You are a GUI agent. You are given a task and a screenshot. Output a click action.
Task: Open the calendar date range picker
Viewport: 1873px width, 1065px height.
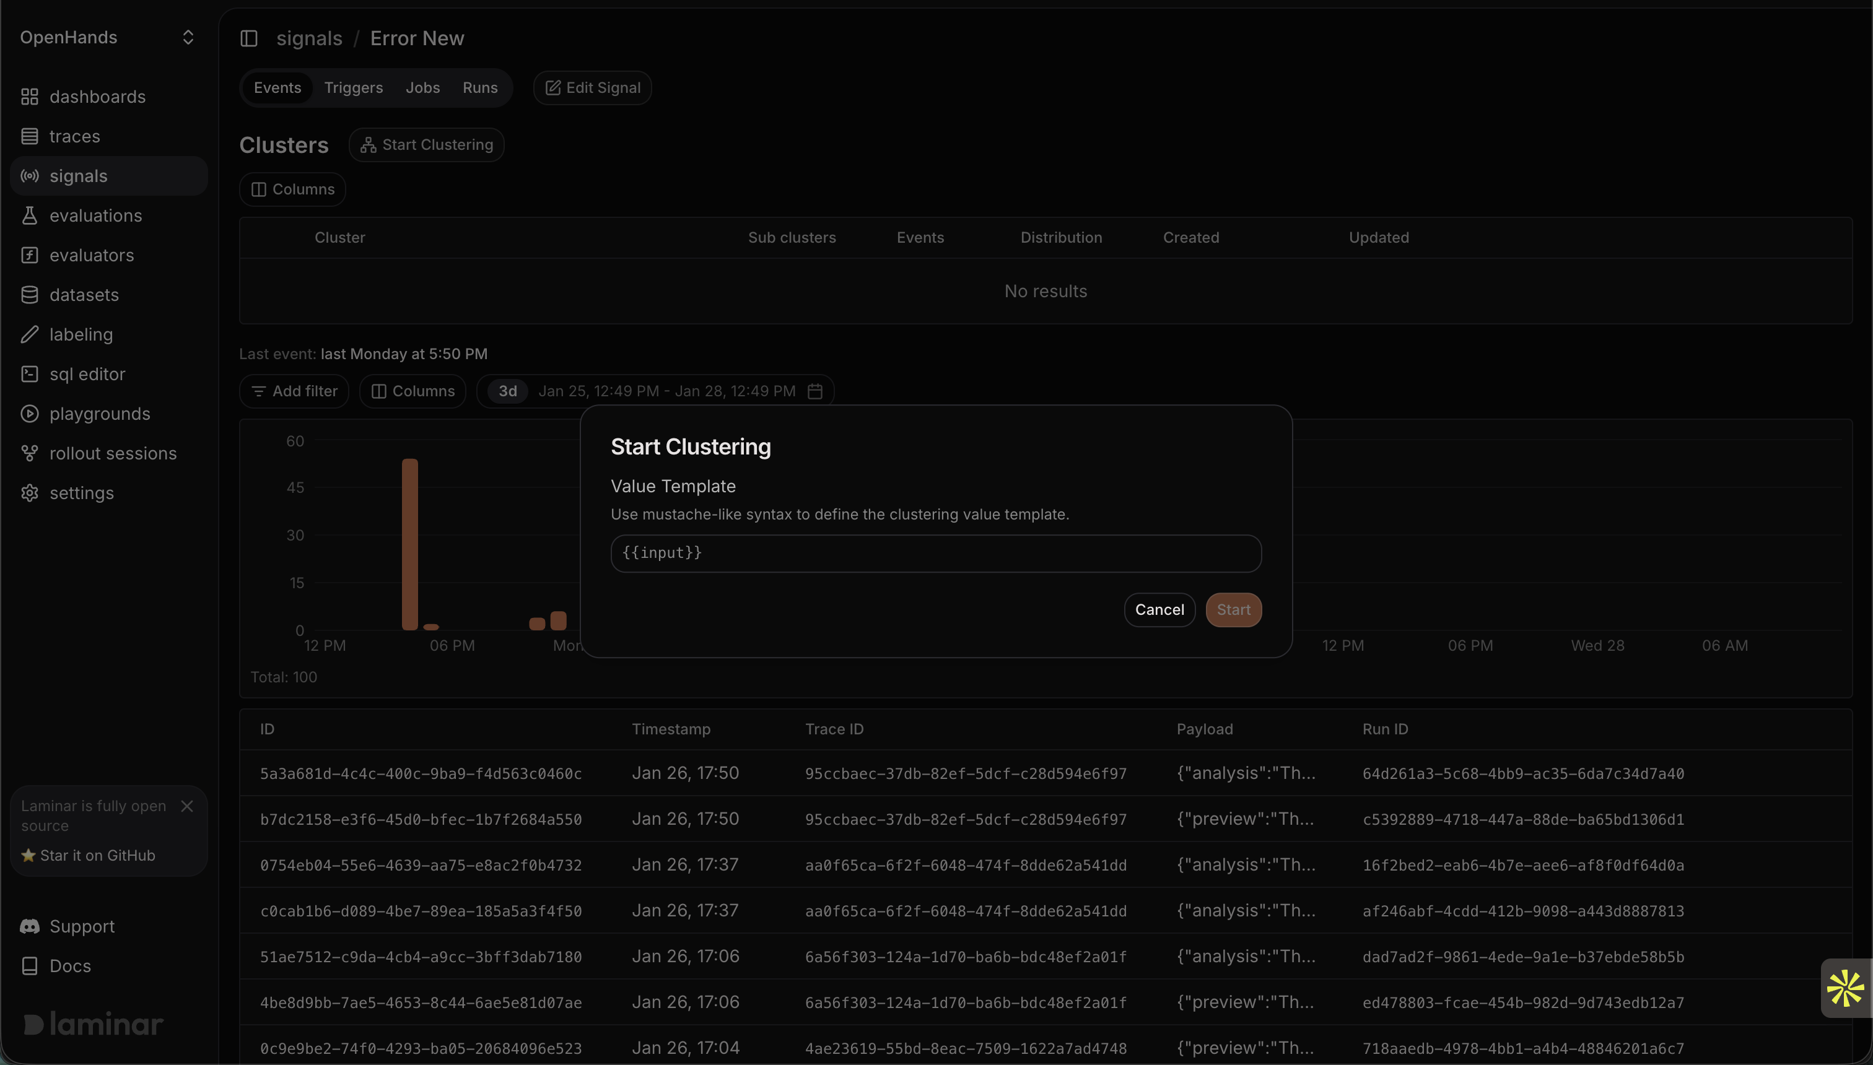click(815, 391)
